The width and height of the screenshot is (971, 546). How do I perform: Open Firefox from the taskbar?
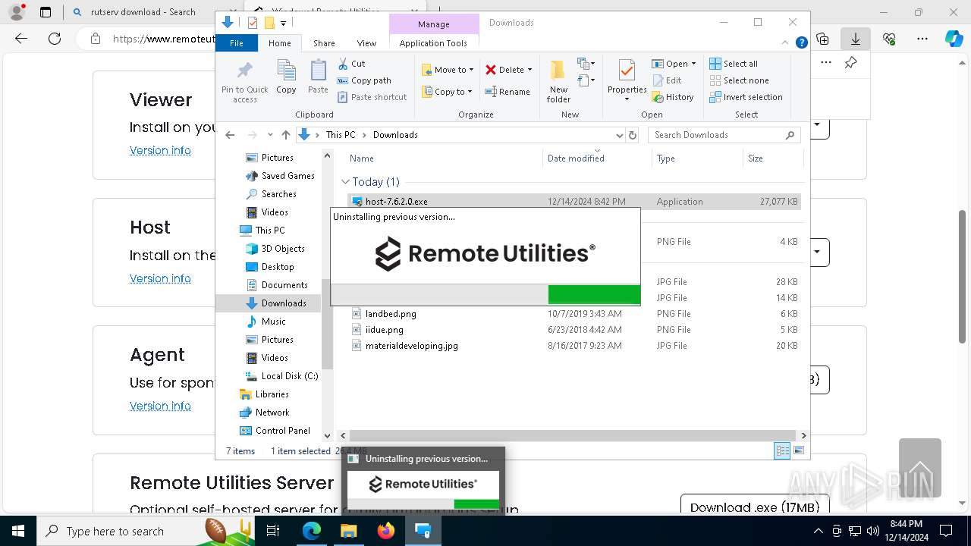(386, 531)
